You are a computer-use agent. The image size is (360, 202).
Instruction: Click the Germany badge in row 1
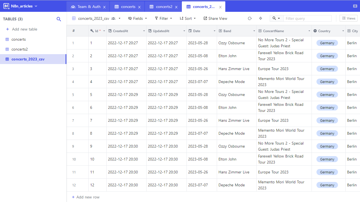tap(327, 43)
